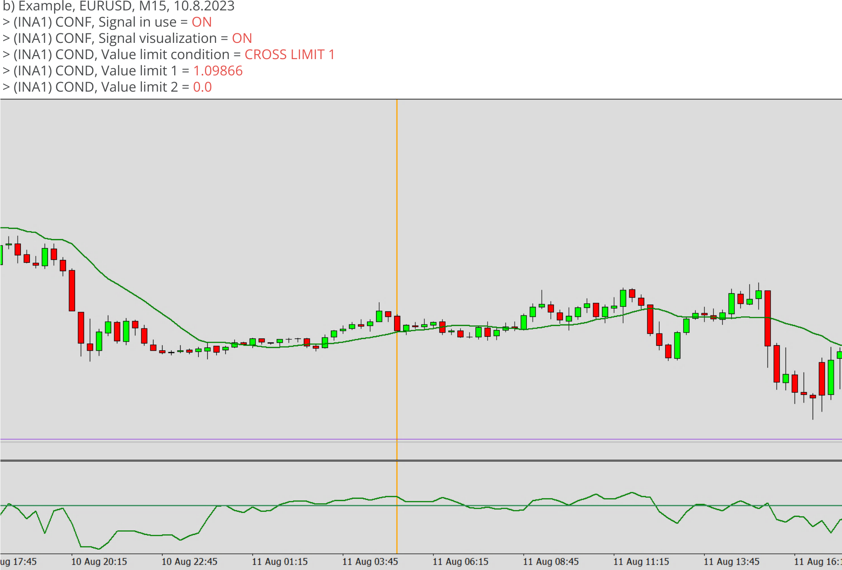Image resolution: width=842 pixels, height=570 pixels.
Task: Click the time label '10 Aug 22:45'
Action: coord(189,561)
